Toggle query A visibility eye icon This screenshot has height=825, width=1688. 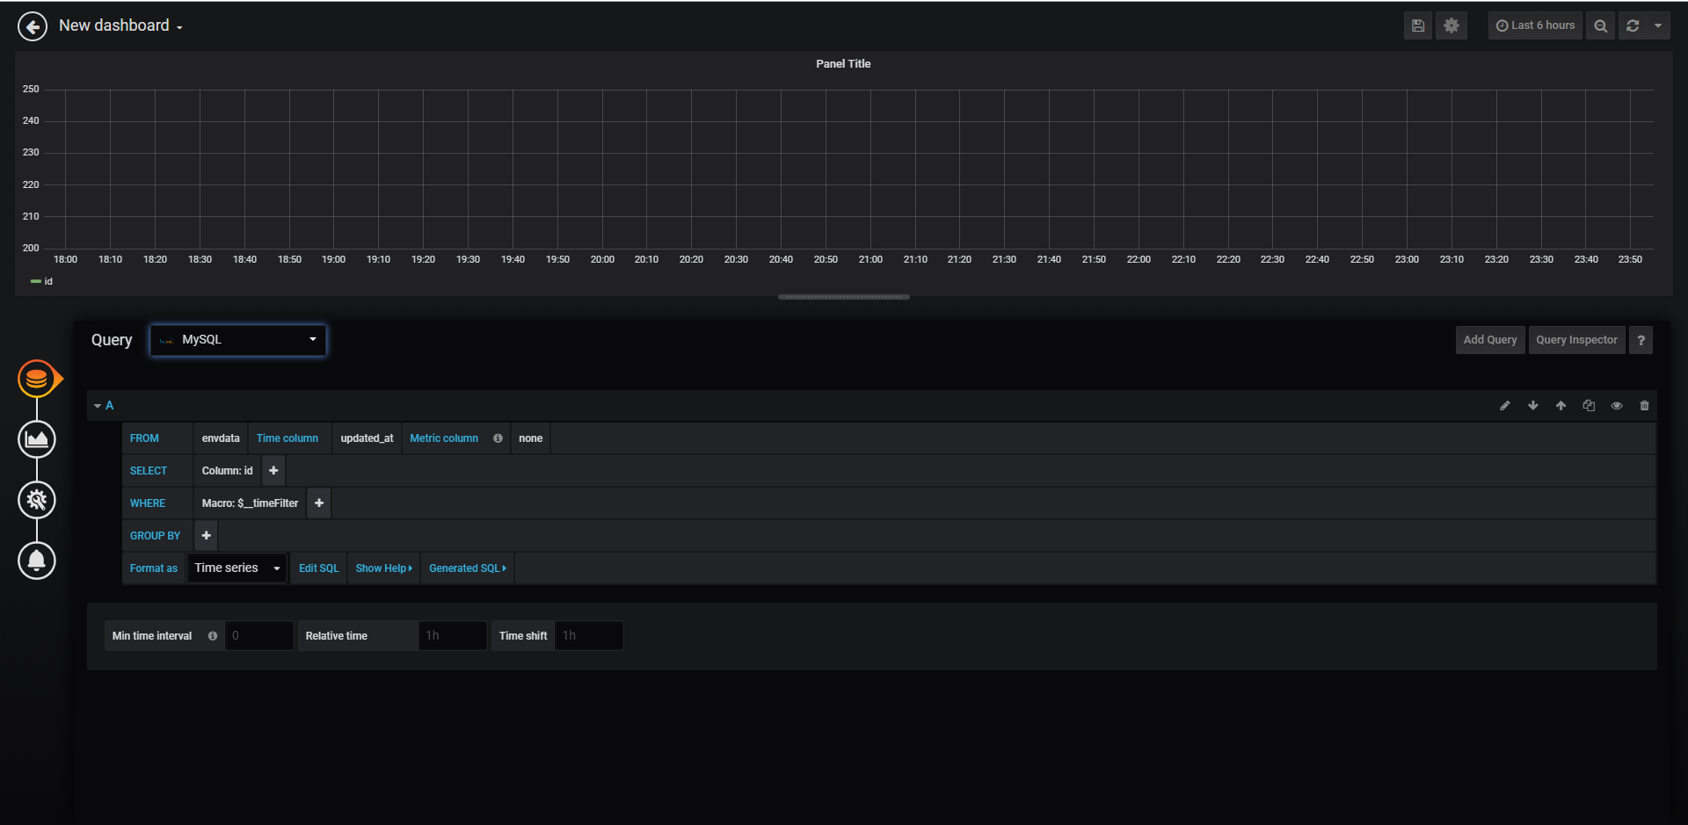pyautogui.click(x=1616, y=406)
